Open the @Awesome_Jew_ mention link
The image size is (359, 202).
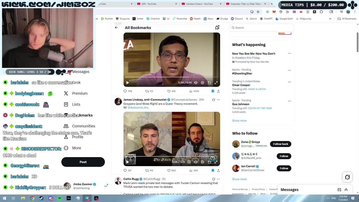click(x=138, y=107)
